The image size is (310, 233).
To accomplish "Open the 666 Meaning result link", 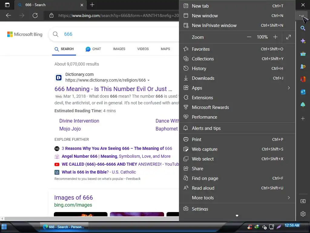I will 113,89.
